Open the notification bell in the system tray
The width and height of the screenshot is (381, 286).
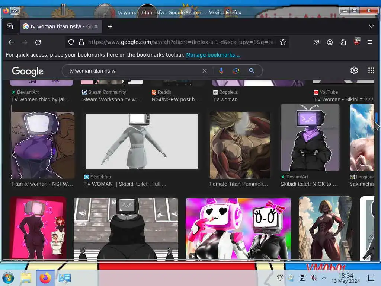[280, 277]
